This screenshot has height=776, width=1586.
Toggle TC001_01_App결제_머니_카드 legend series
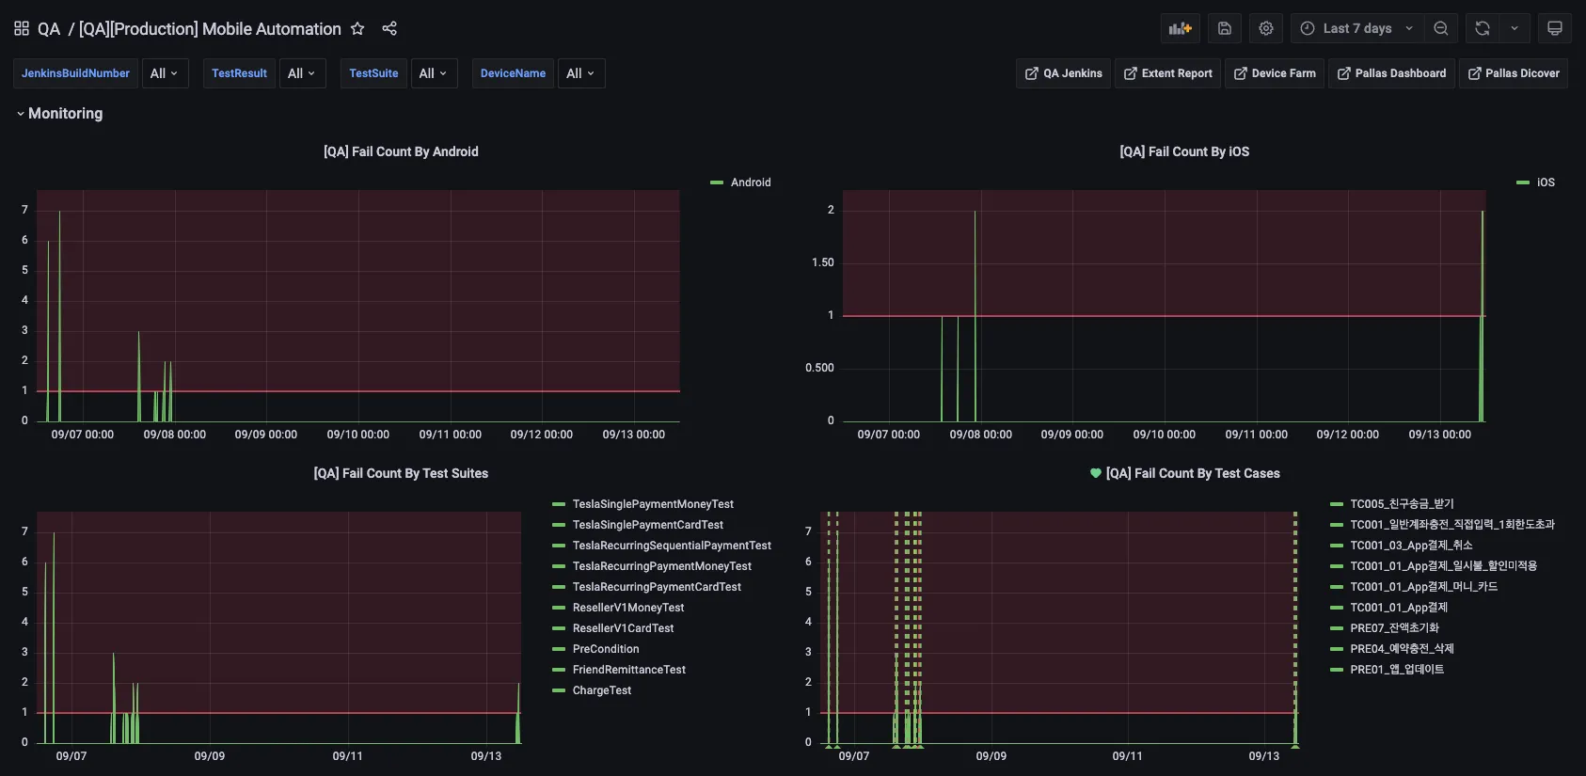(x=1424, y=587)
